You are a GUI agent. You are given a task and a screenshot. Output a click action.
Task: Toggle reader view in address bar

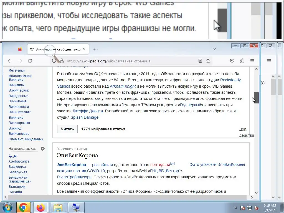(x=200, y=61)
